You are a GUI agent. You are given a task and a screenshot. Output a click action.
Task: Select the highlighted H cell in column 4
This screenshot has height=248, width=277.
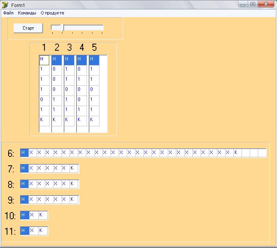82,60
